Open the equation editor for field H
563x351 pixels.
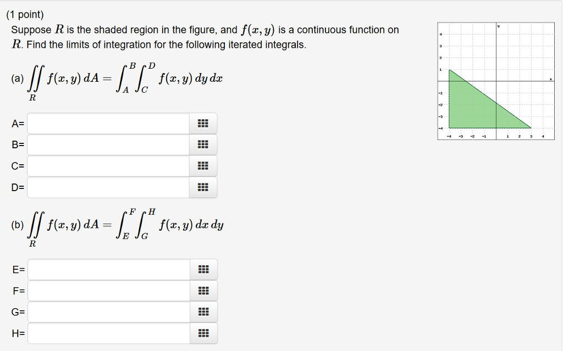click(x=204, y=333)
